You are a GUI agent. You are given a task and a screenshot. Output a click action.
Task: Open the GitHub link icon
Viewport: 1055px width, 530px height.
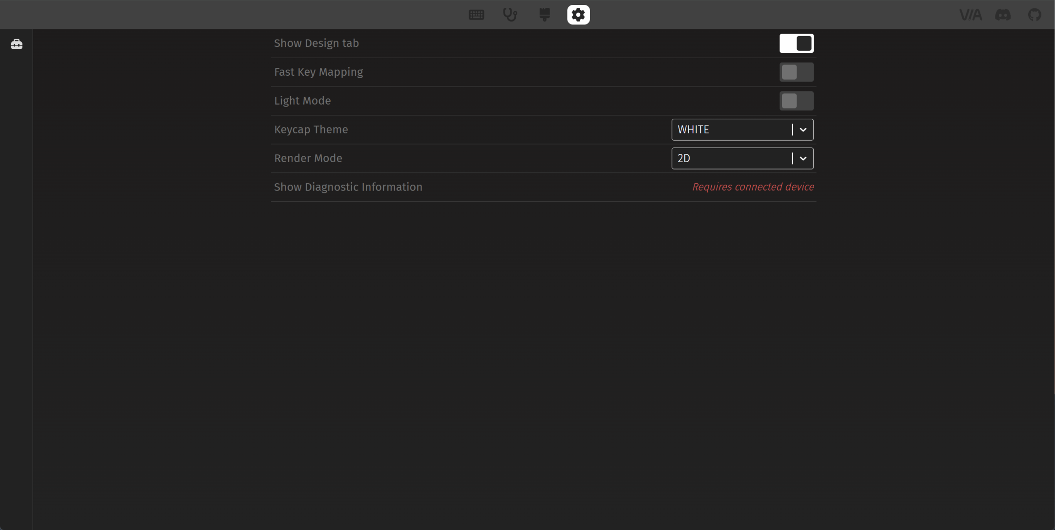[1034, 15]
